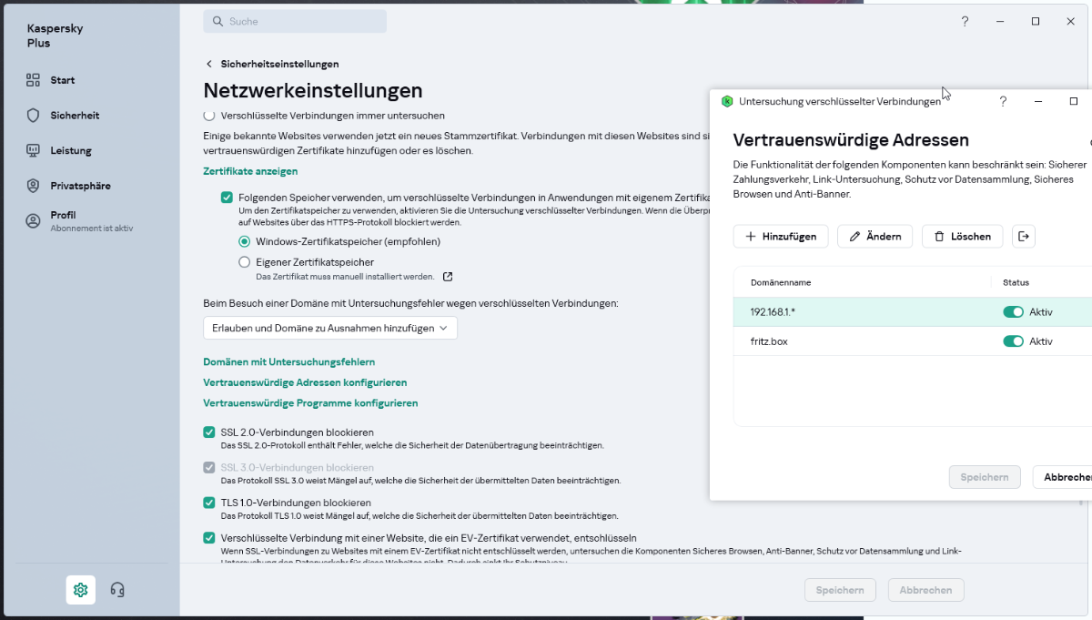Image resolution: width=1092 pixels, height=620 pixels.
Task: Click the help question mark in the main Kaspersky window
Action: point(966,21)
